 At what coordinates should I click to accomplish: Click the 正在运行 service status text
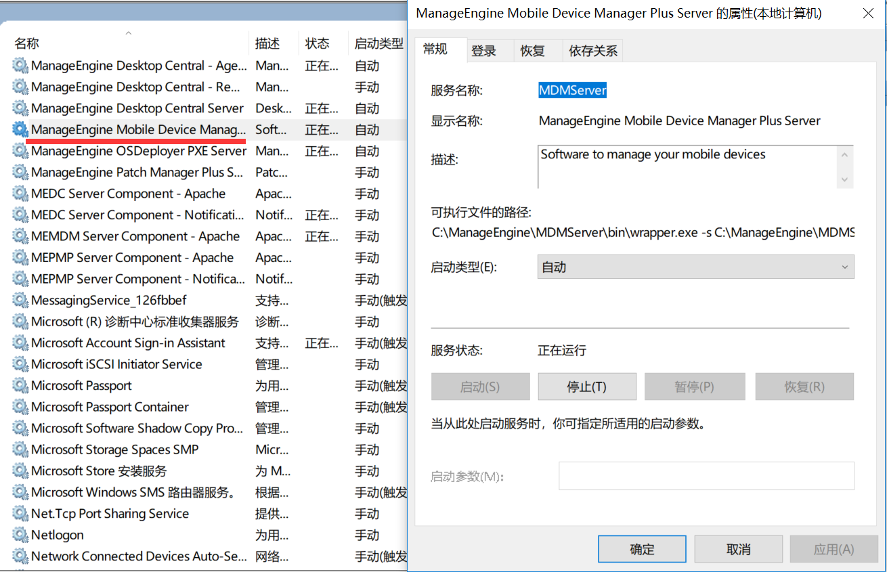point(562,351)
